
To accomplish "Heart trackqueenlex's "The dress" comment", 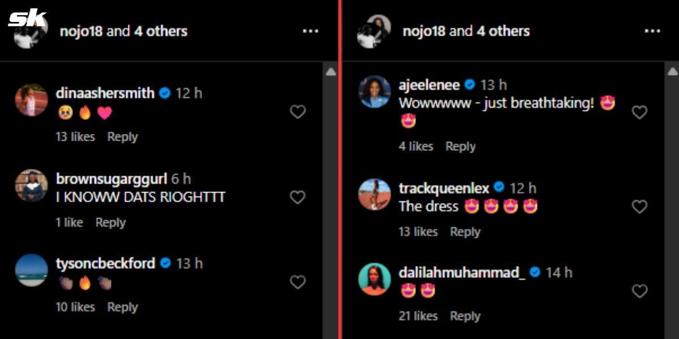I will 639,207.
